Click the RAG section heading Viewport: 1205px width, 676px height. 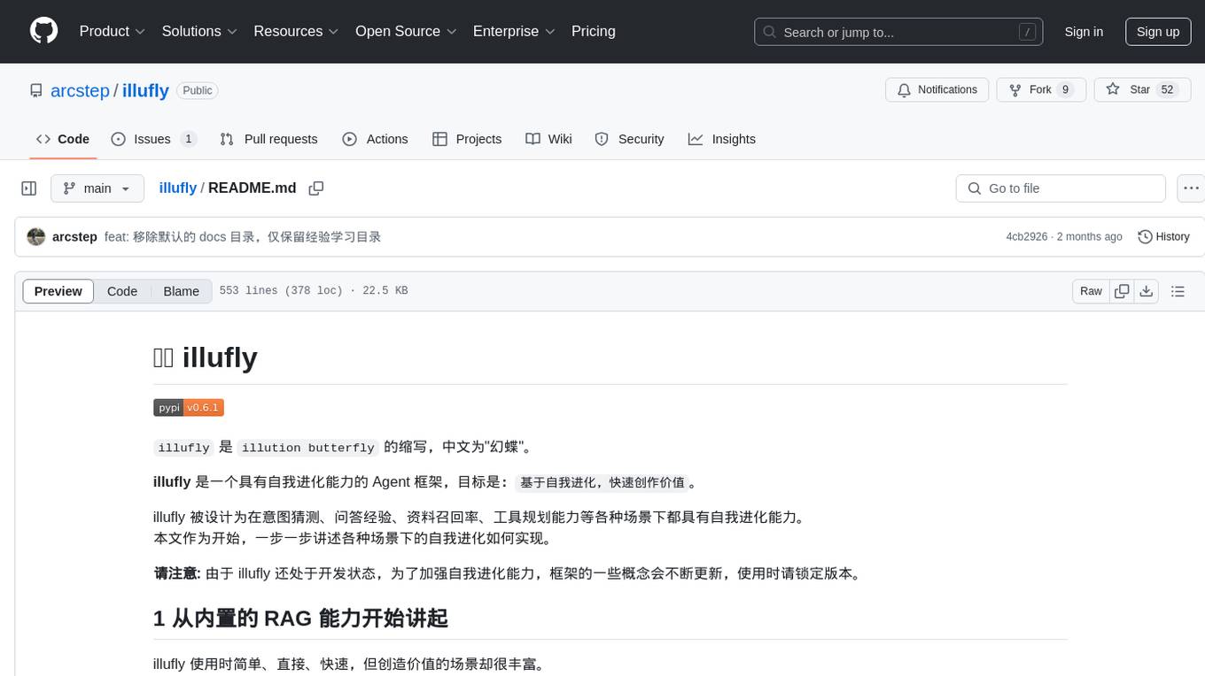tap(300, 618)
